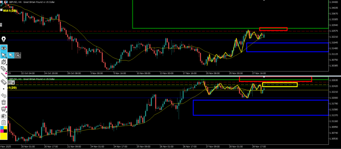Select the highlighter tool
The height and width of the screenshot is (149, 341).
pos(3,69)
